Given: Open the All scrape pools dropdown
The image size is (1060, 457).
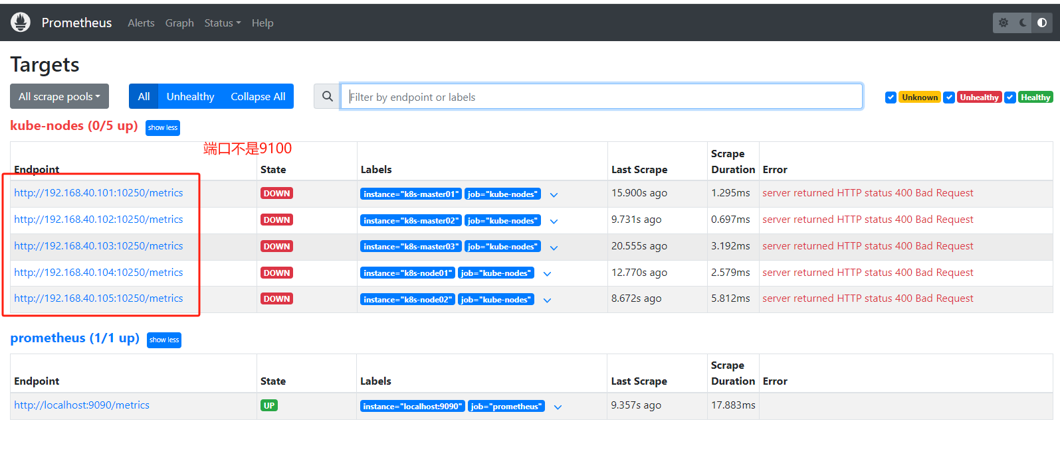Looking at the screenshot, I should click(59, 97).
